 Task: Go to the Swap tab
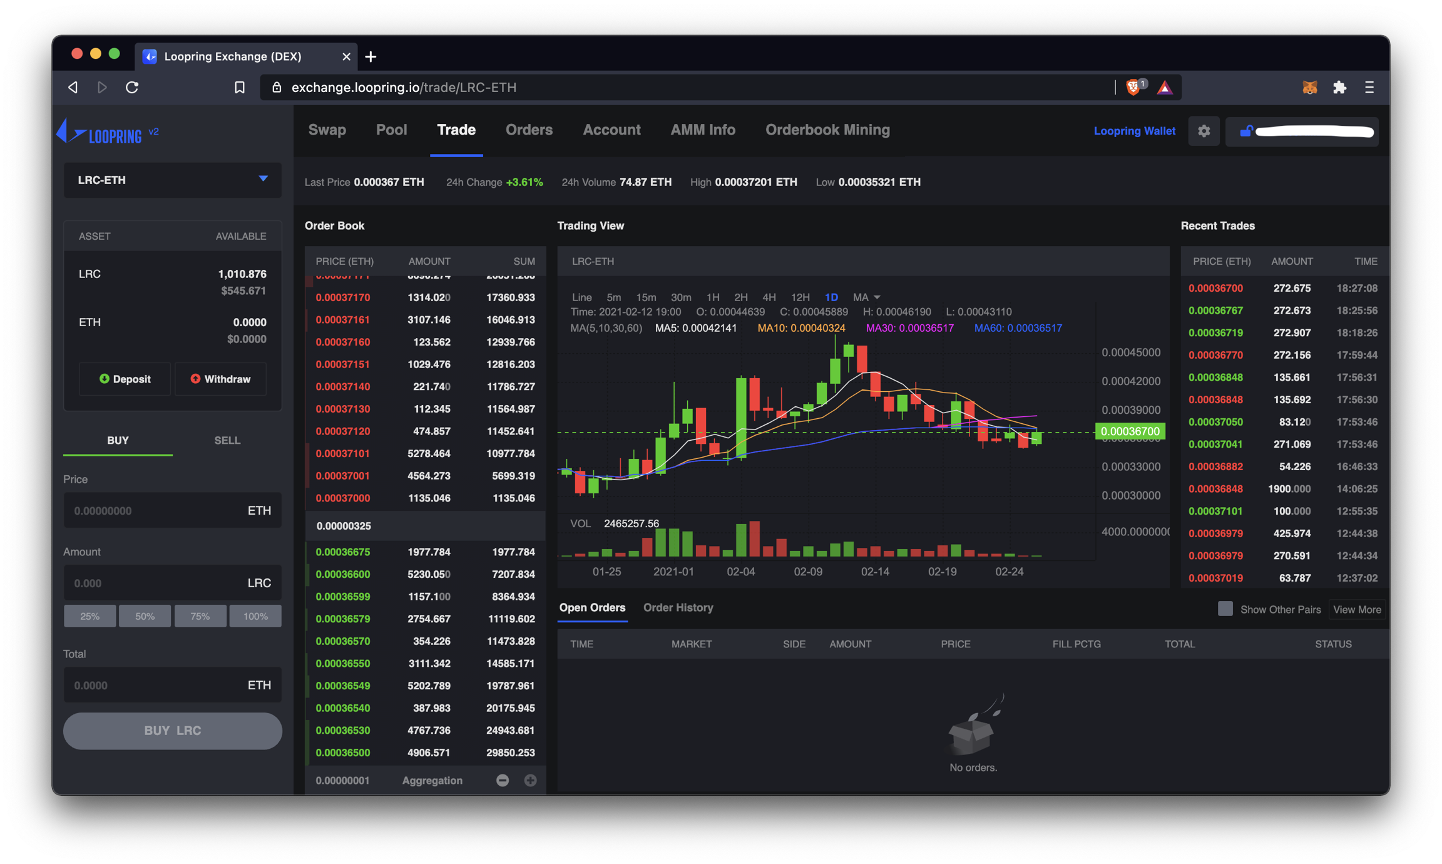(327, 130)
